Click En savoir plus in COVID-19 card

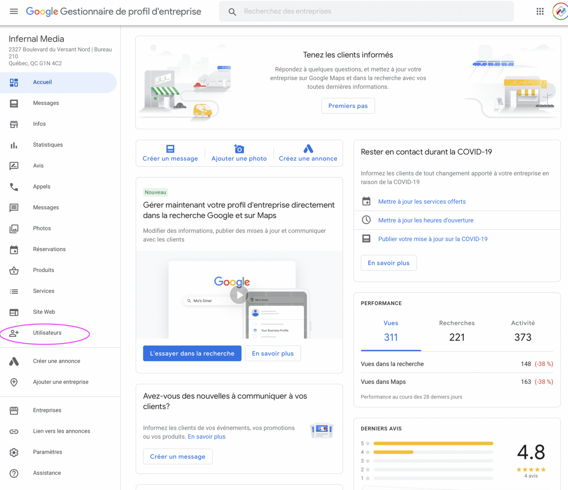(x=389, y=263)
